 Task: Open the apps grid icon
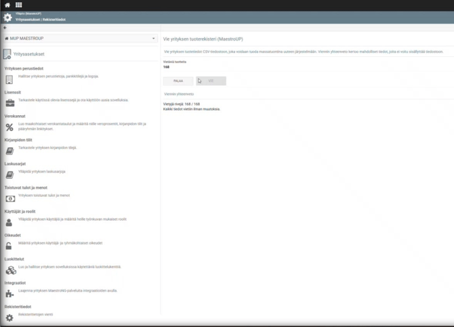19,5
